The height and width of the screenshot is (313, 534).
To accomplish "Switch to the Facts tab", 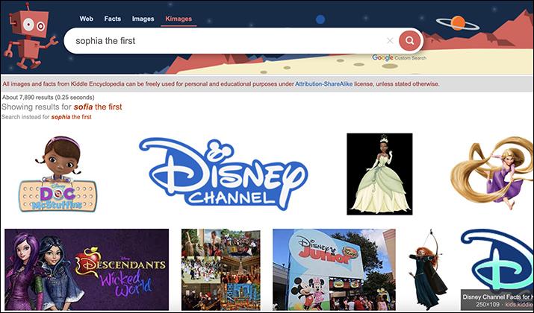I will click(x=113, y=18).
